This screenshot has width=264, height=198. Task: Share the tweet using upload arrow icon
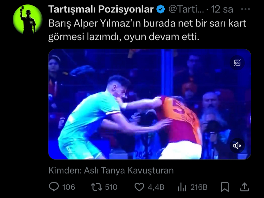tap(244, 187)
